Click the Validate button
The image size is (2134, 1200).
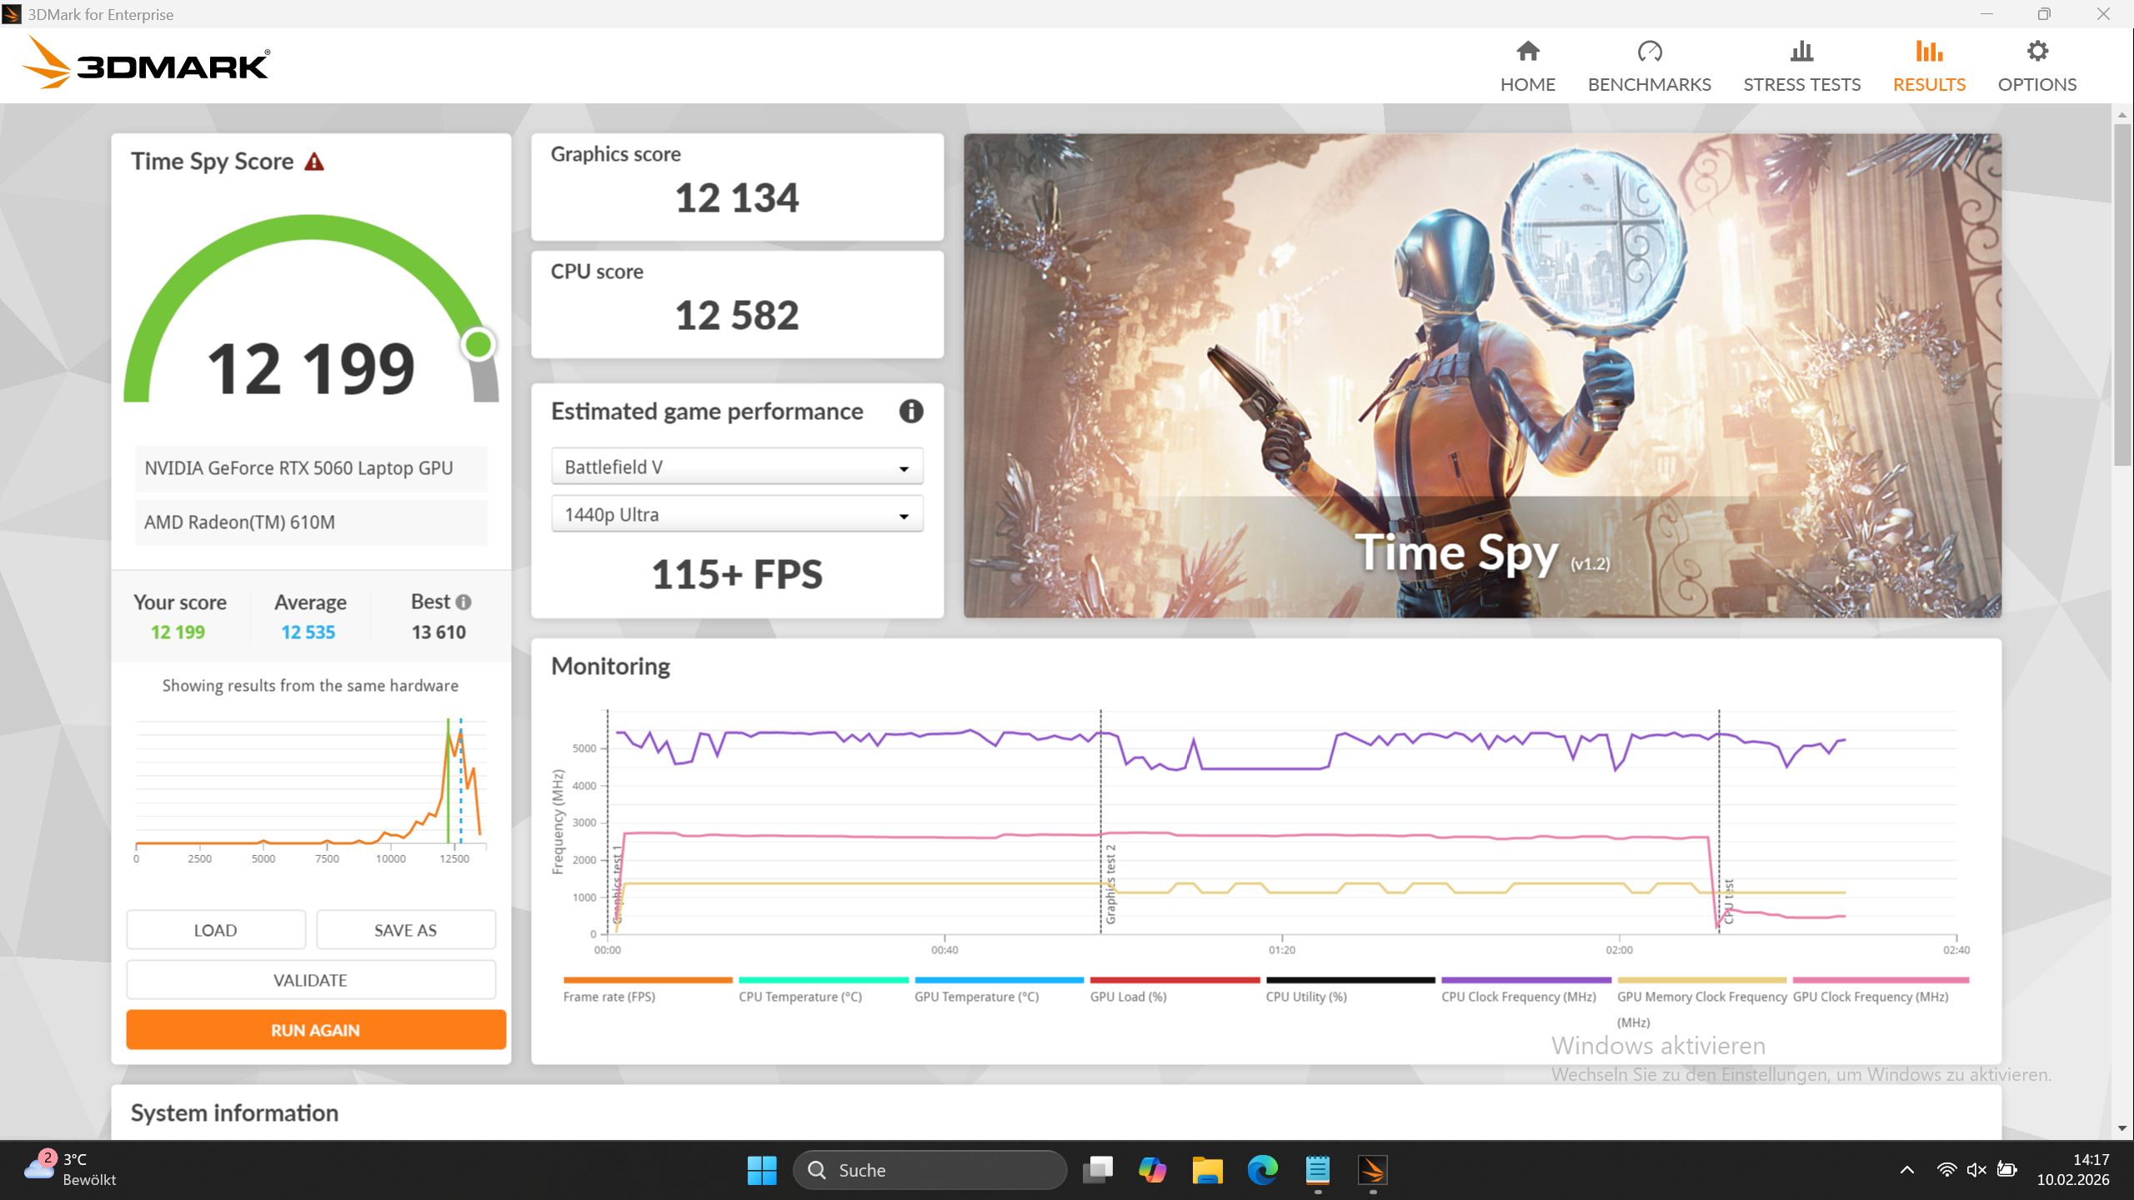(x=310, y=980)
